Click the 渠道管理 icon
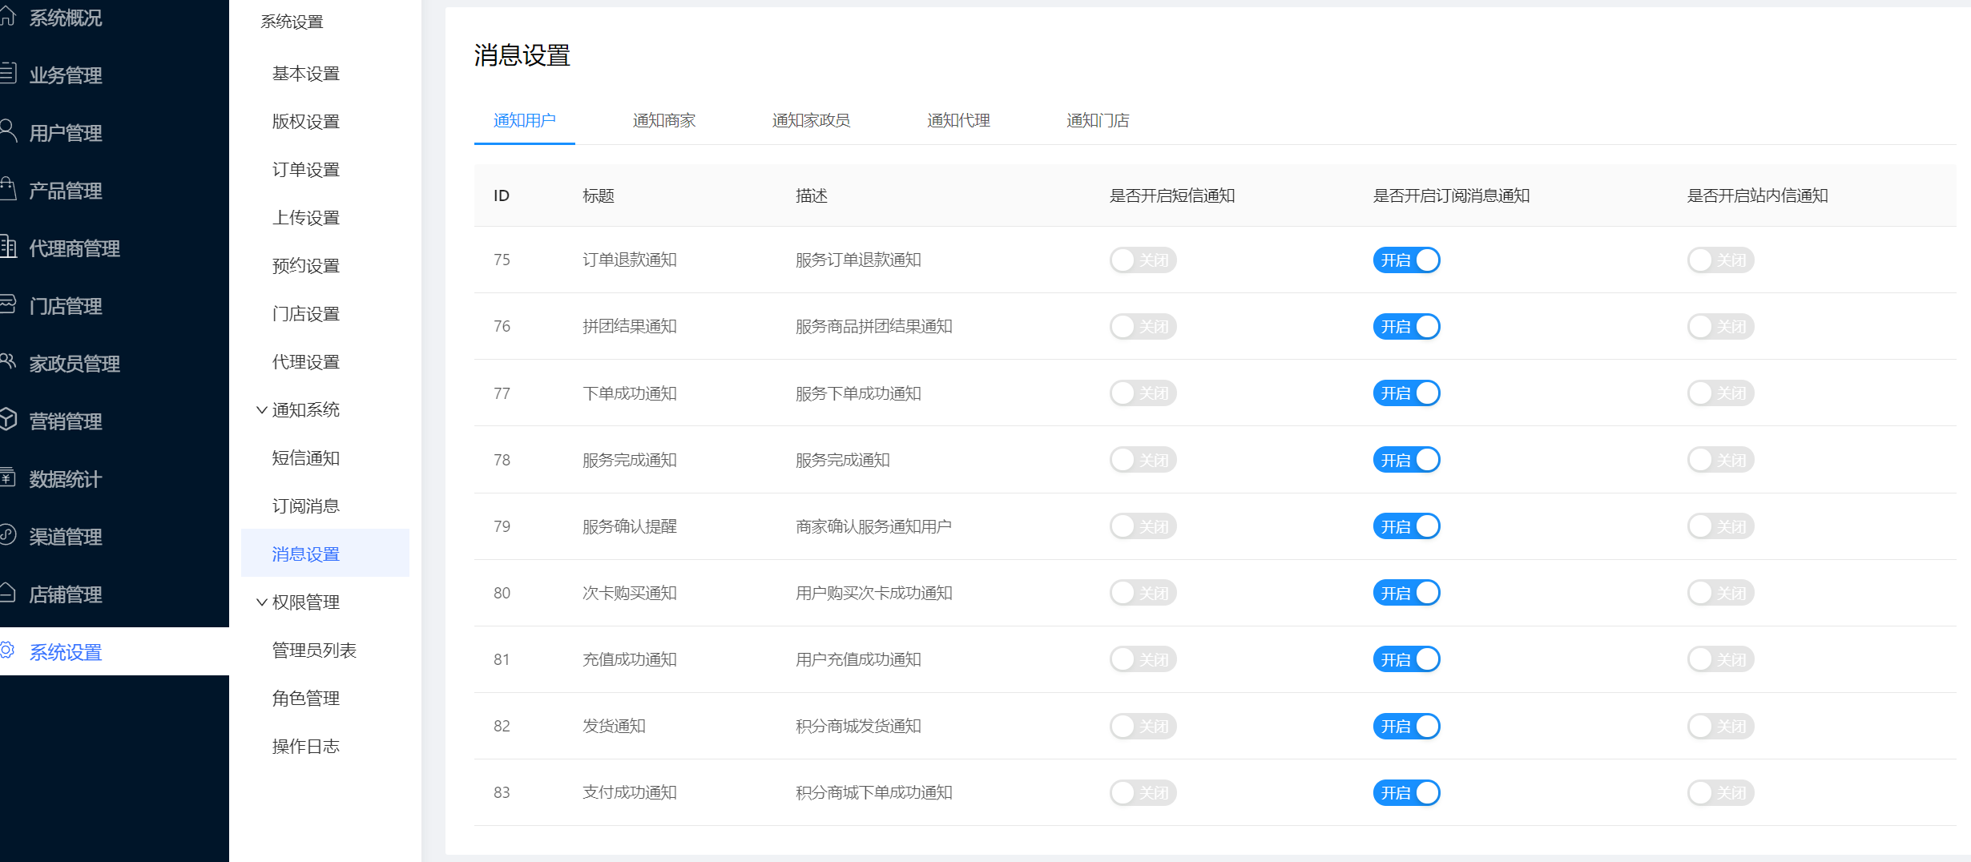1971x862 pixels. [x=8, y=535]
